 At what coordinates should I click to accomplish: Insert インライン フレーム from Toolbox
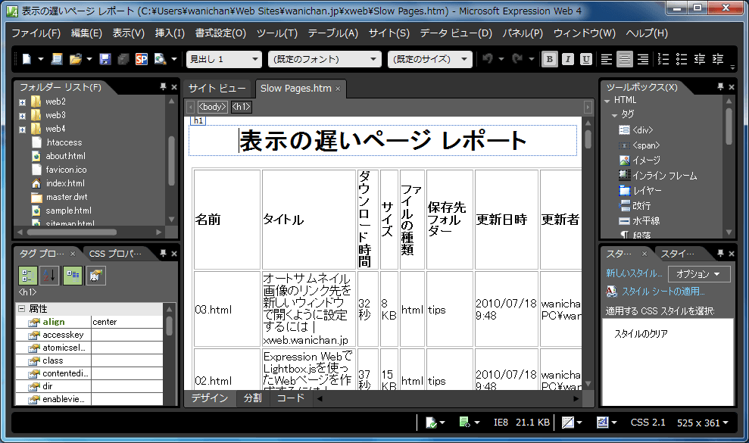point(664,176)
